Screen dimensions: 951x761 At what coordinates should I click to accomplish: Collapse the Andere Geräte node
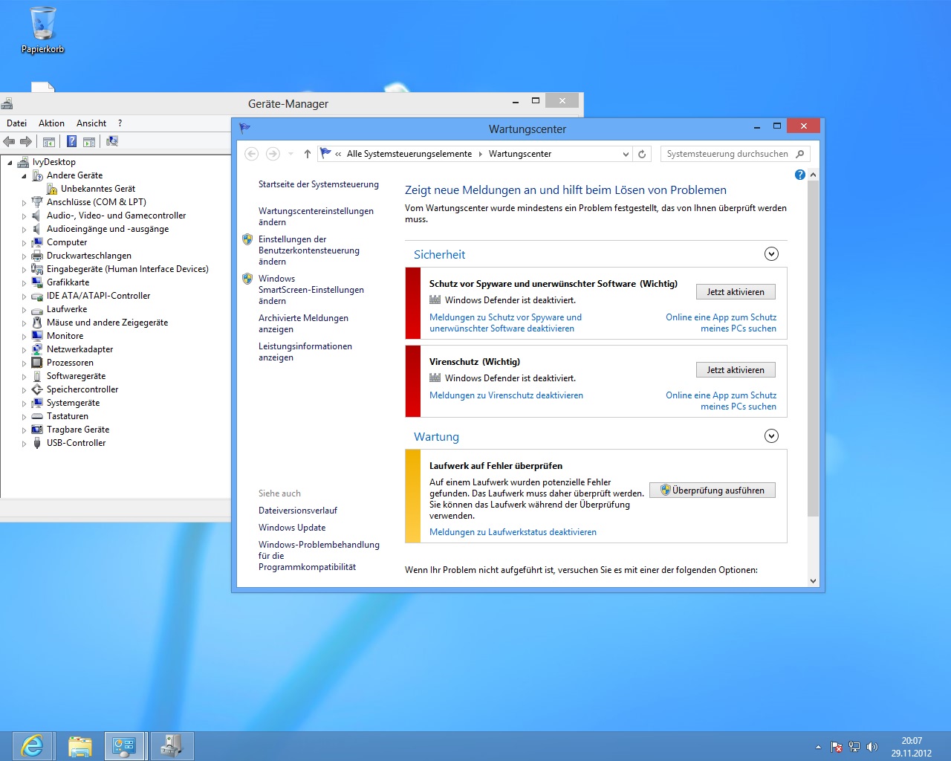tap(24, 176)
